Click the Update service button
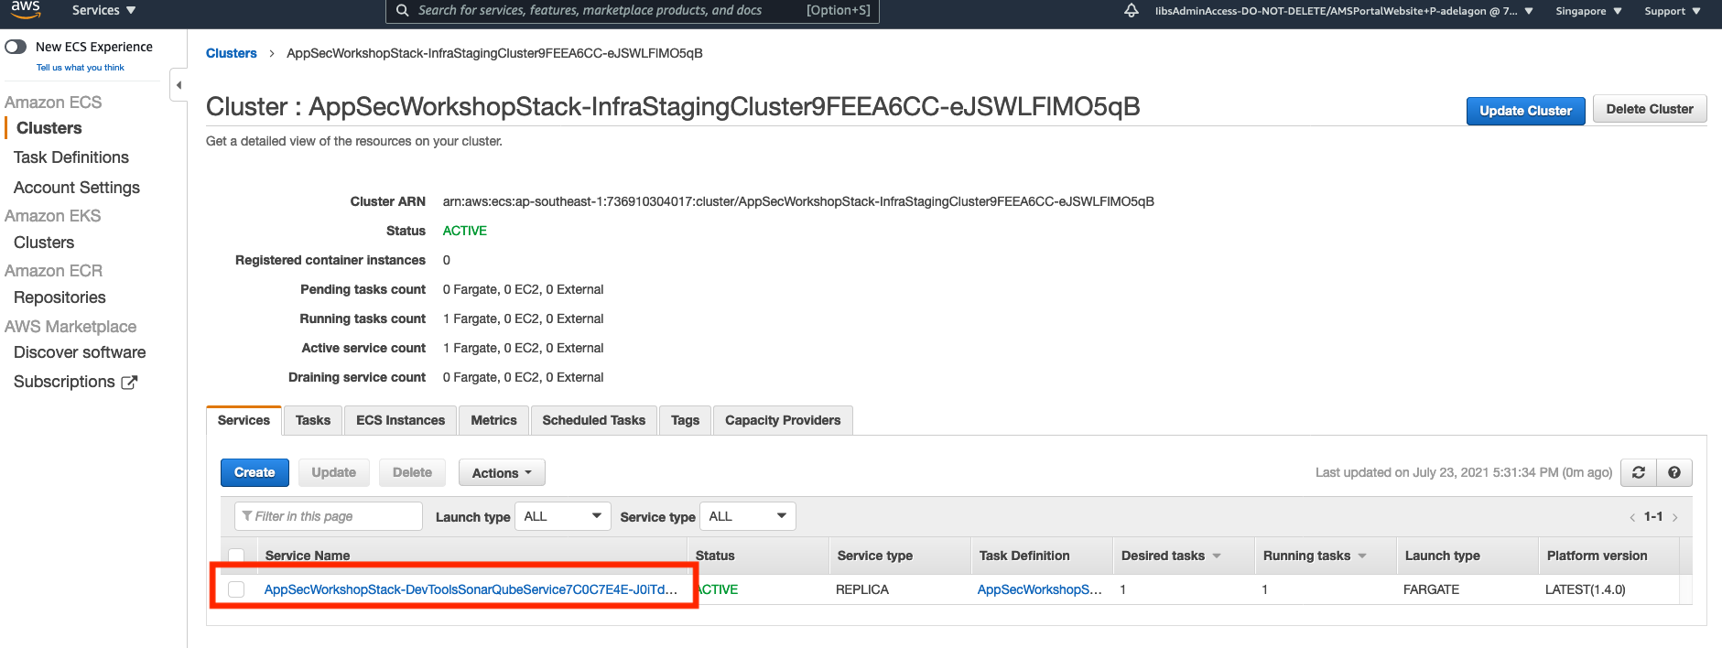Screen dimensions: 1722x648 [333, 472]
